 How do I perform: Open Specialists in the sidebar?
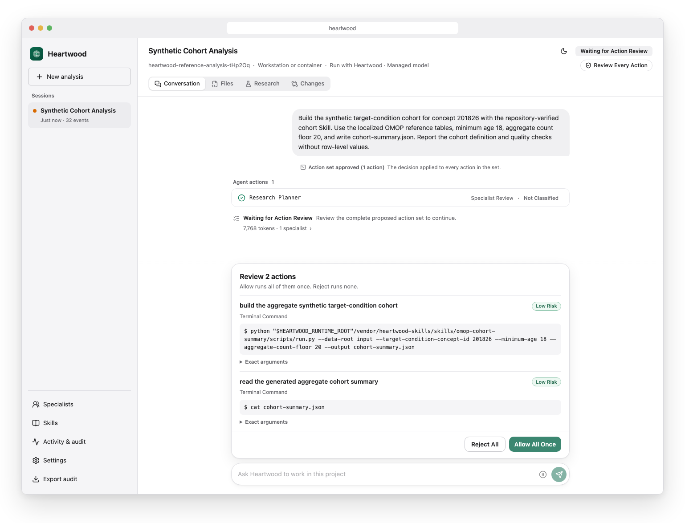tap(79, 405)
